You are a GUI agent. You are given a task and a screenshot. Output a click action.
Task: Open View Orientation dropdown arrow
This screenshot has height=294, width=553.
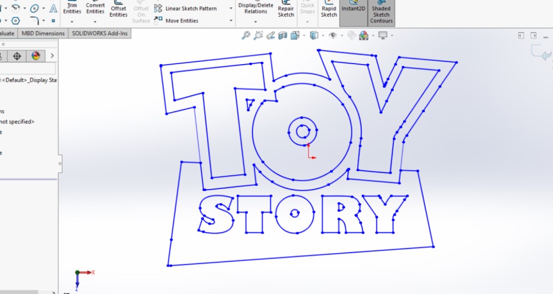304,35
